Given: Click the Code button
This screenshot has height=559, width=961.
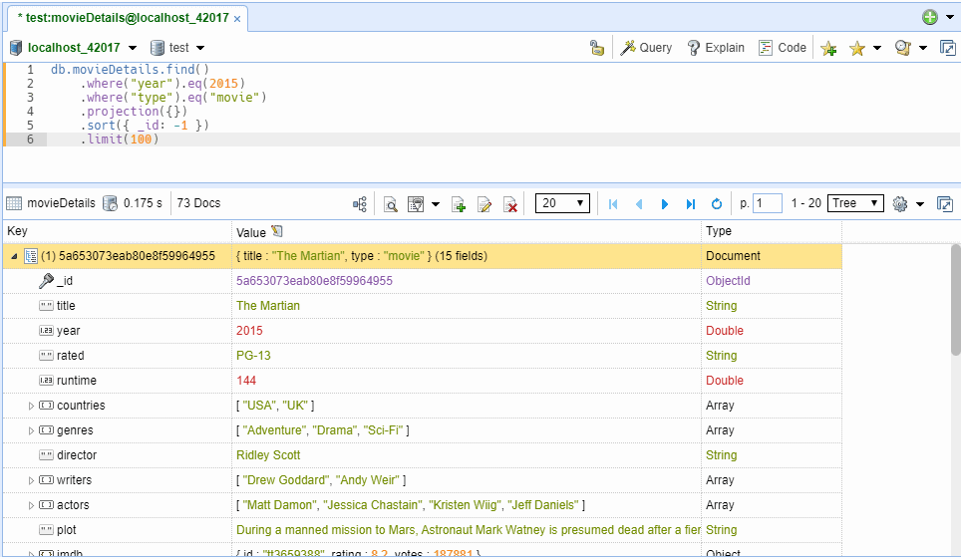Looking at the screenshot, I should pos(782,48).
